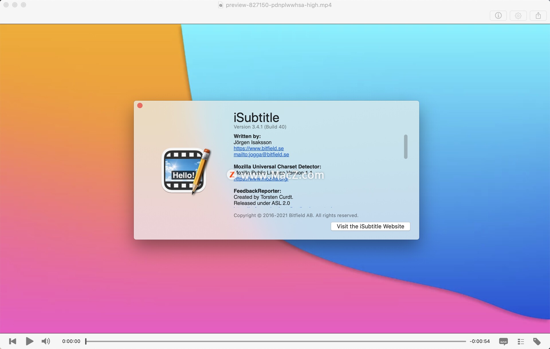Show the chapter list icon

point(521,341)
